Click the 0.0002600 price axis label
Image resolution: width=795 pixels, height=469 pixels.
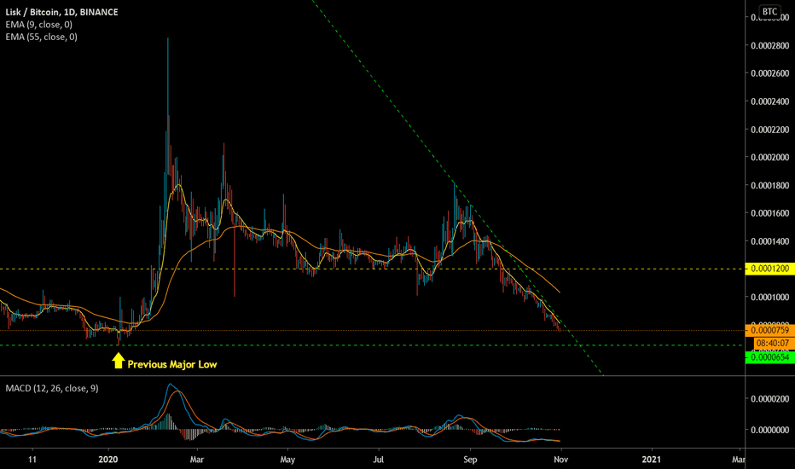tap(769, 73)
